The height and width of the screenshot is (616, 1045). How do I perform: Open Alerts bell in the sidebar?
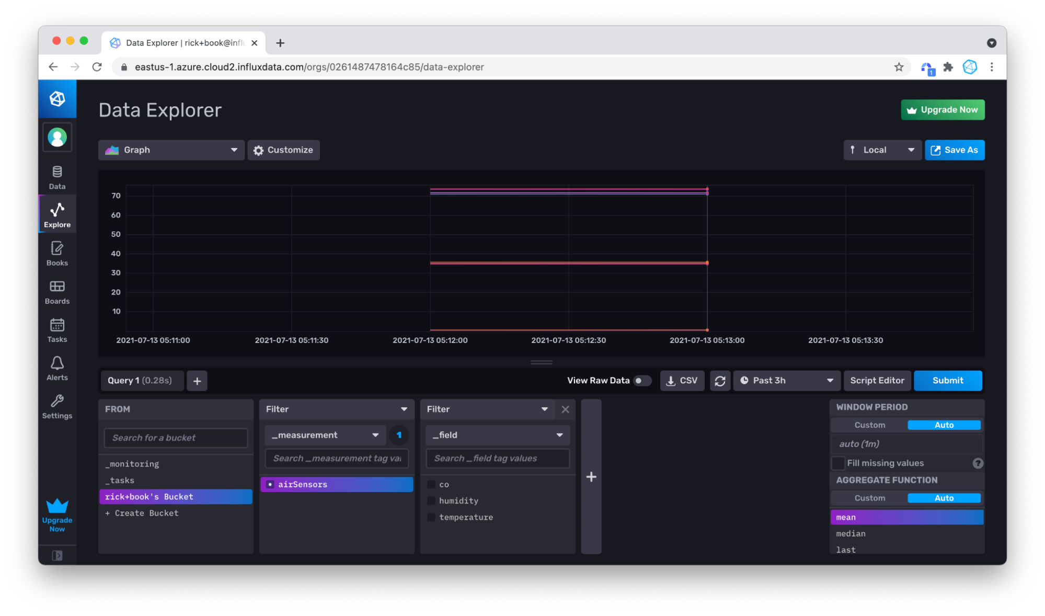(x=57, y=369)
